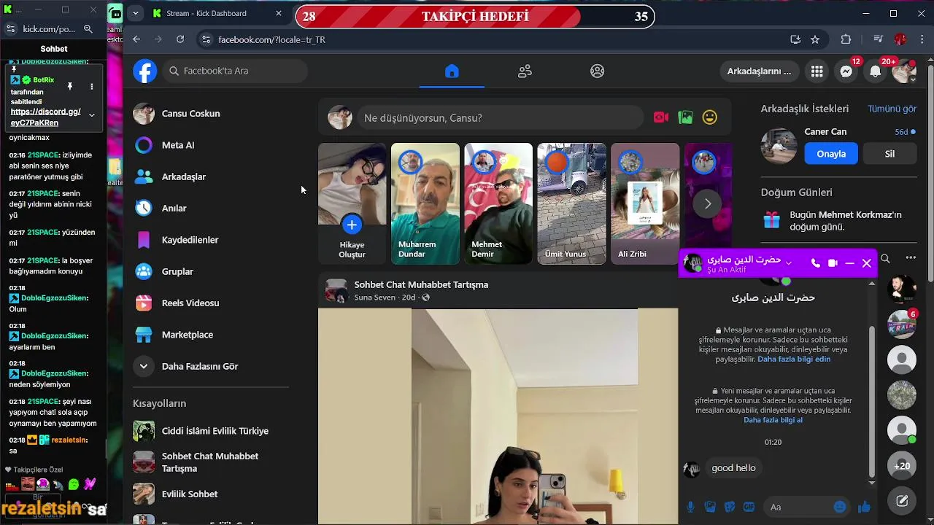Minimize the Messenger chat window
Viewport: 934px width, 525px height.
849,263
